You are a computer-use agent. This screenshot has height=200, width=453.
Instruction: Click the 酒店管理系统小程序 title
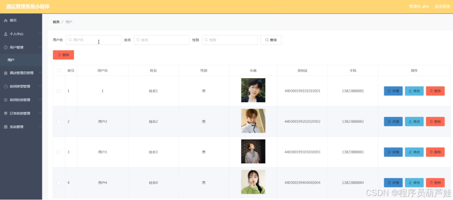coord(28,7)
